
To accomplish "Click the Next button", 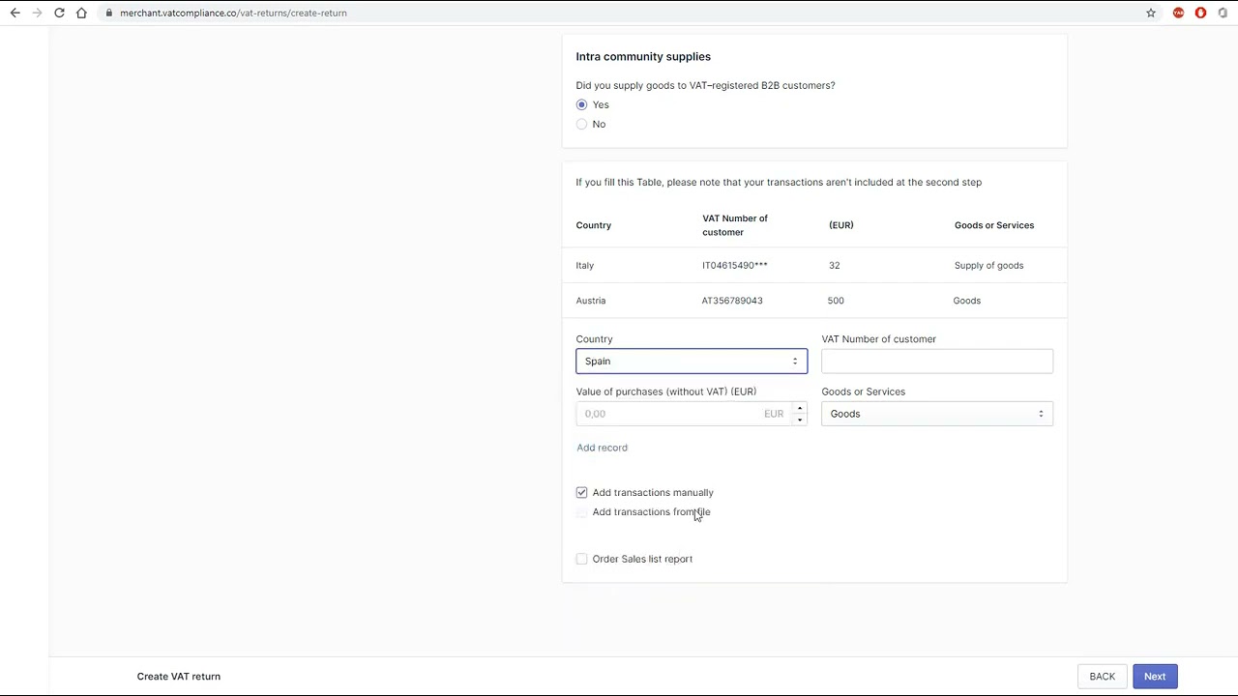I will point(1155,677).
